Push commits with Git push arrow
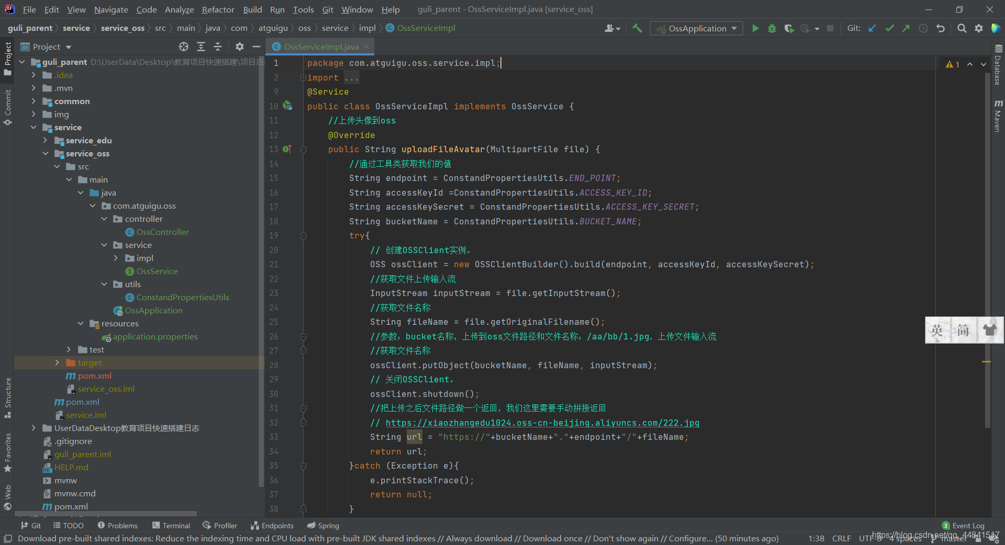 coord(906,28)
